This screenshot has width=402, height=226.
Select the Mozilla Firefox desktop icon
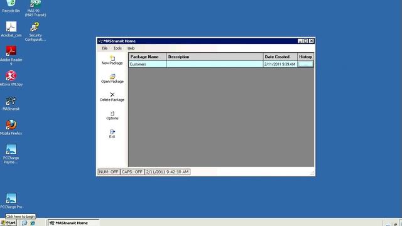pos(11,127)
